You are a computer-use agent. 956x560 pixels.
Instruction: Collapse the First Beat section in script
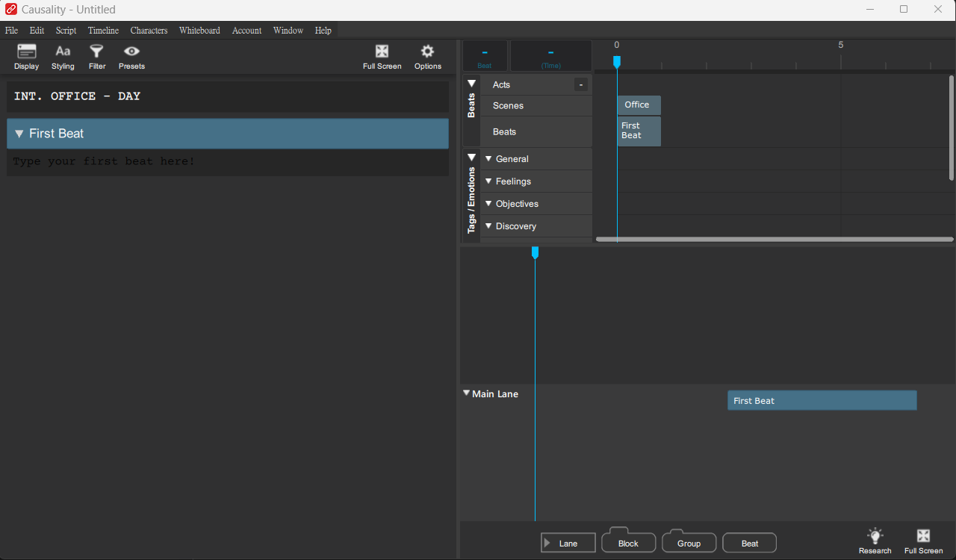click(x=19, y=134)
